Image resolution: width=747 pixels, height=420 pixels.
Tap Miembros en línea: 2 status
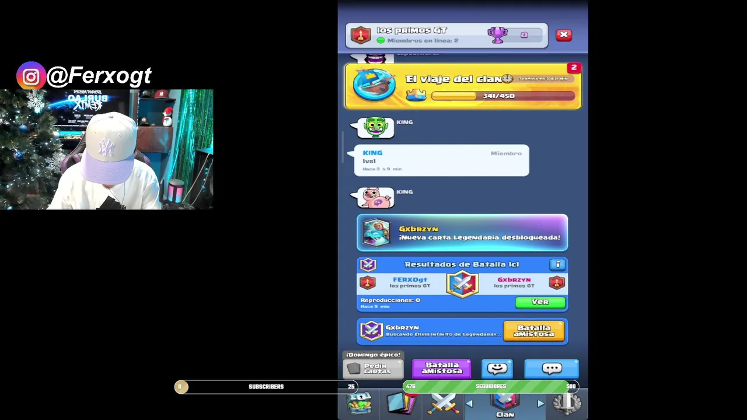[x=418, y=40]
